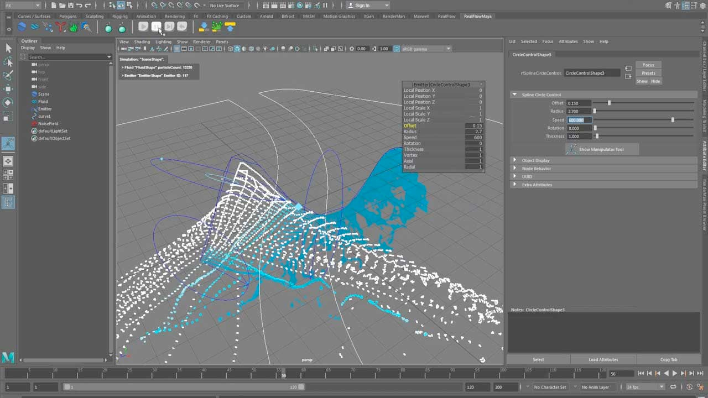Click the green crown splash shelf icon
Screen dimensions: 708x398
[217, 27]
